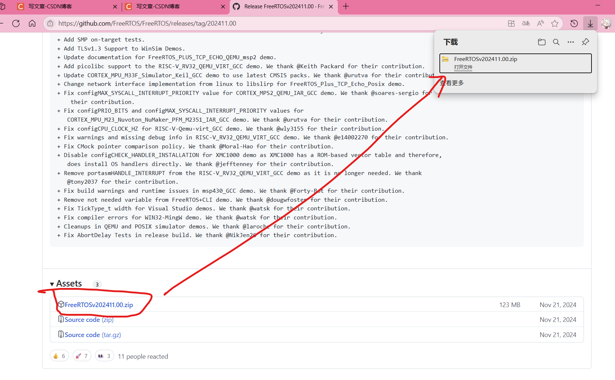615x380 pixels.
Task: Open split screen icon in toolbar
Action: [511, 23]
